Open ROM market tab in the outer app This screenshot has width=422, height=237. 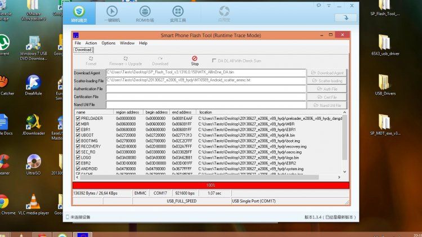point(145,14)
